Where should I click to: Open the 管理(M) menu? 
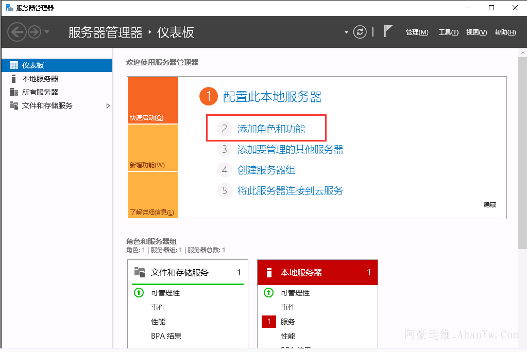click(417, 32)
